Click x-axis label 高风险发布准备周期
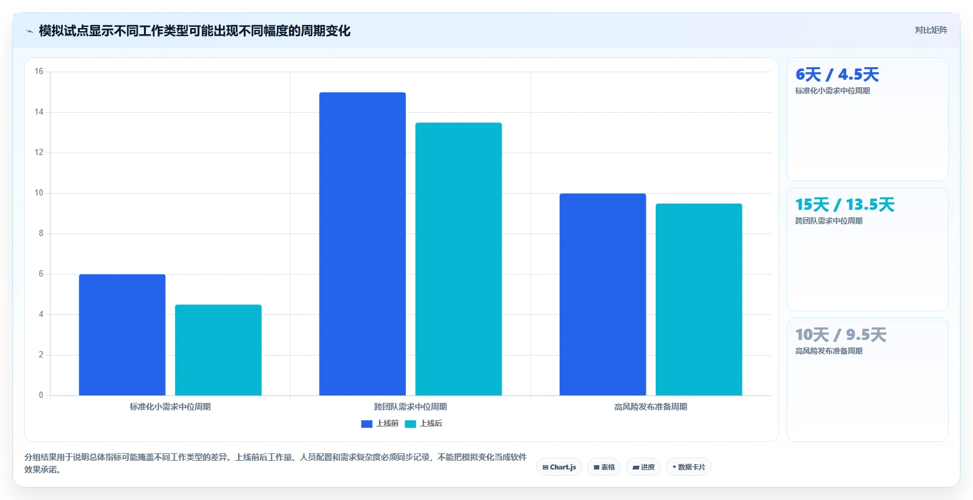 point(651,407)
